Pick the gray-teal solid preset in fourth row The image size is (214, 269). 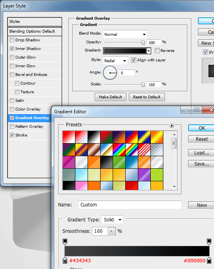coord(69,175)
